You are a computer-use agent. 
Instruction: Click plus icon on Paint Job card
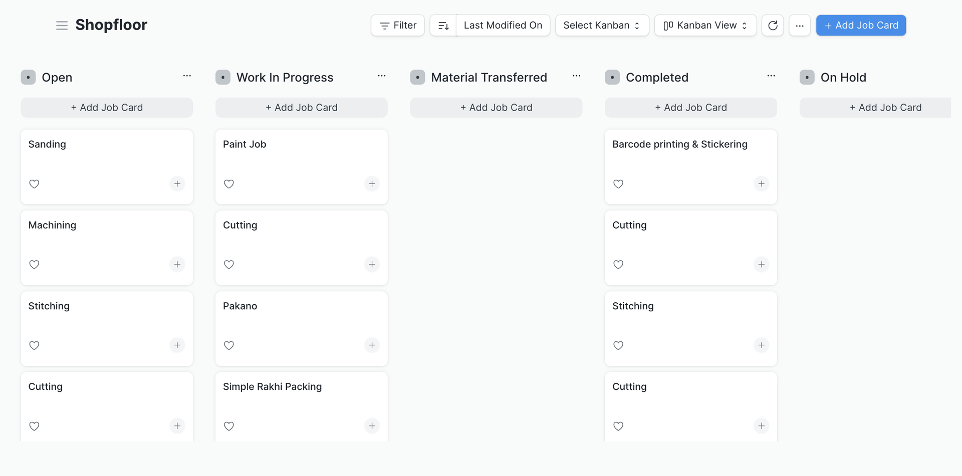pyautogui.click(x=372, y=184)
